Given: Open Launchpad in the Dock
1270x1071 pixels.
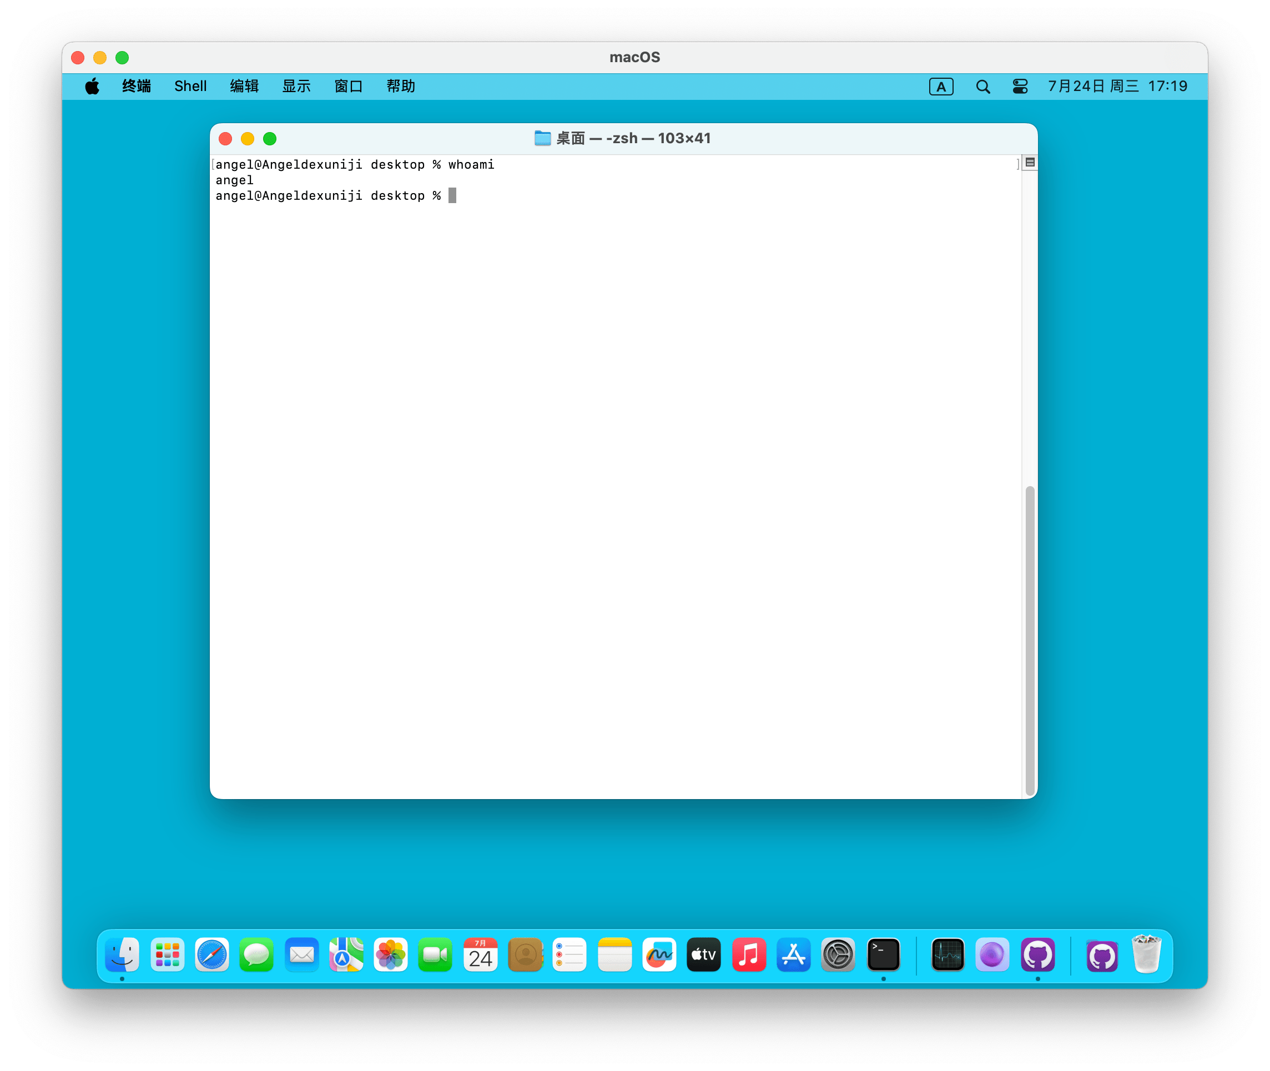Looking at the screenshot, I should point(167,955).
